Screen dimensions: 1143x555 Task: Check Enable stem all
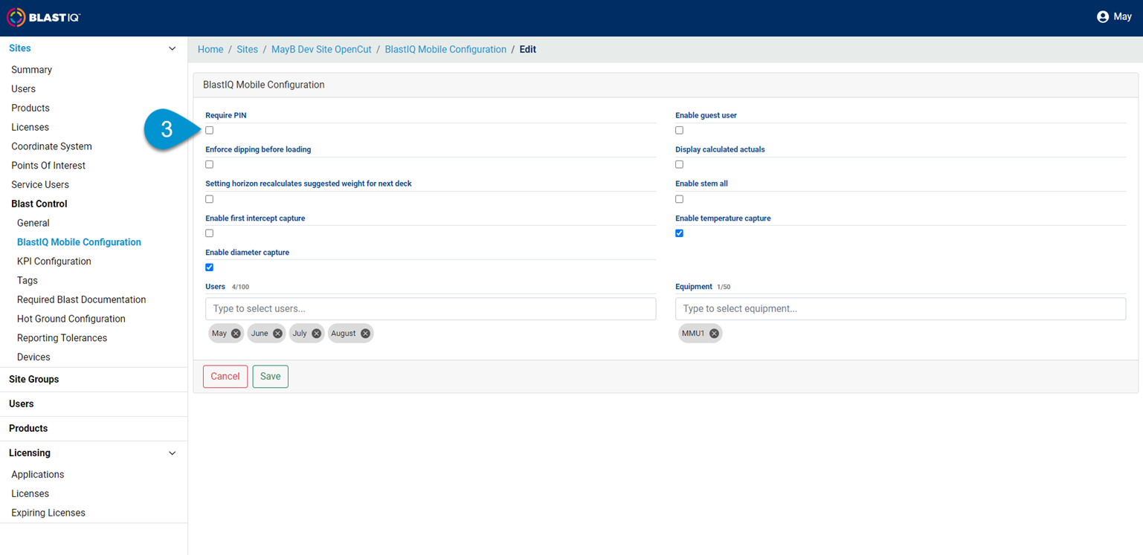679,199
